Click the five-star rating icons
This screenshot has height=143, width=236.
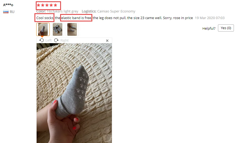(47, 5)
